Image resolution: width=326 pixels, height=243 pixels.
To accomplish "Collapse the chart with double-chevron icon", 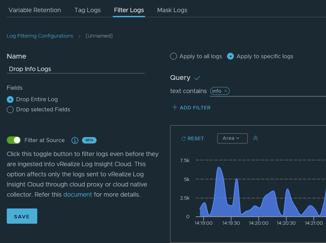I will [x=255, y=138].
